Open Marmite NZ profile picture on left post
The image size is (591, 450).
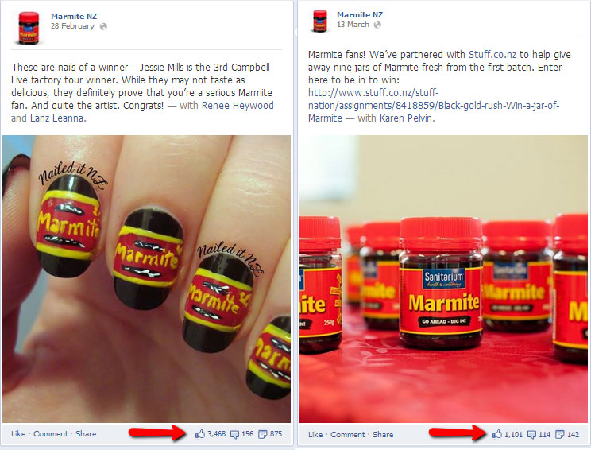tap(29, 29)
